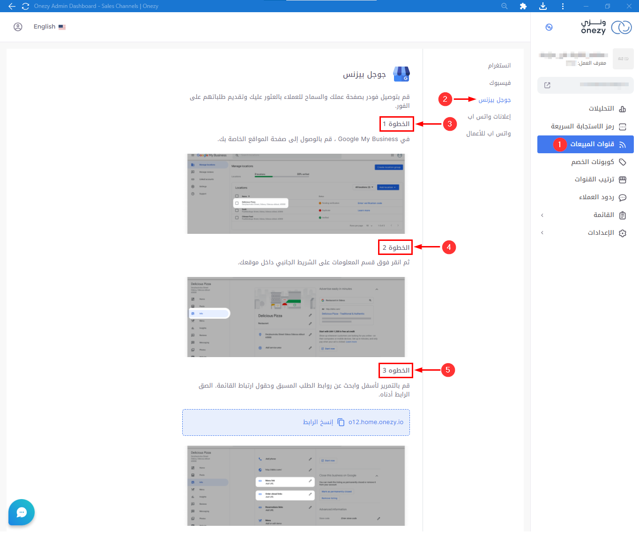
Task: Click the QR code sidebar icon
Action: coord(623,127)
